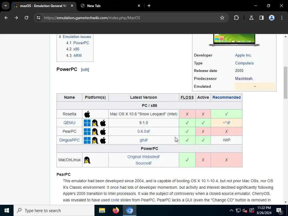Select the macOS Emulation General Wiki tab
Screen dimensions: 288x216
[44, 6]
